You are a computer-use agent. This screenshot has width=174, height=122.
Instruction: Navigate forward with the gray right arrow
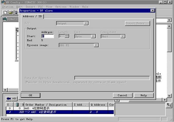coord(14,99)
